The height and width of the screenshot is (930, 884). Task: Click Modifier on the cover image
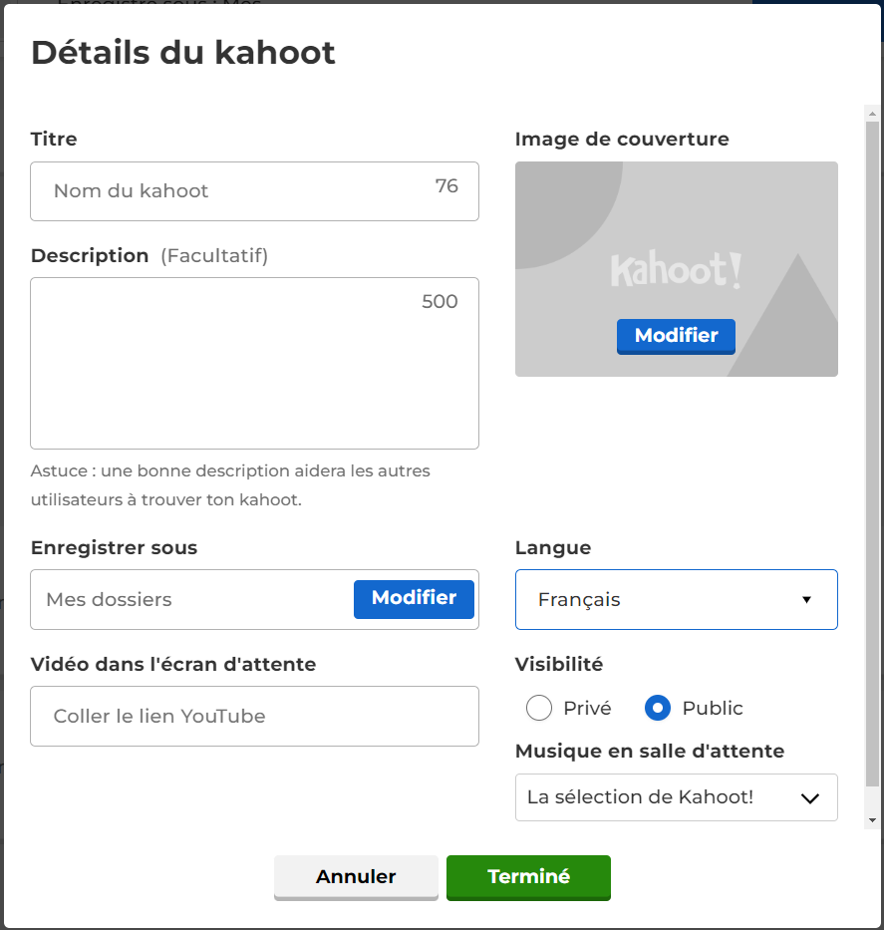click(676, 336)
